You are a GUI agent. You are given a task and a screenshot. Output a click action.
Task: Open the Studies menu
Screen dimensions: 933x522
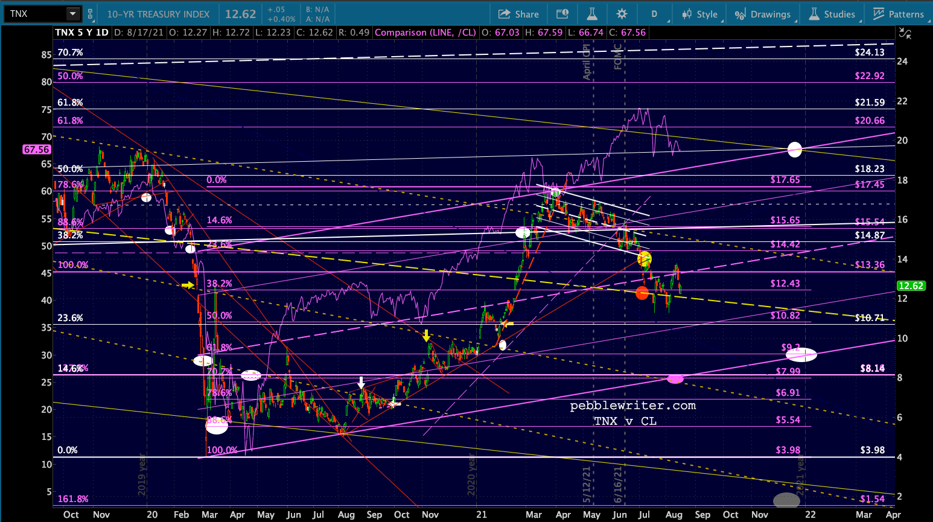click(832, 14)
